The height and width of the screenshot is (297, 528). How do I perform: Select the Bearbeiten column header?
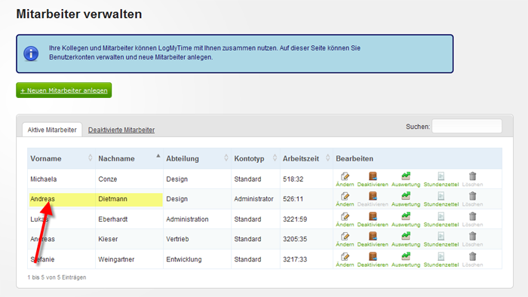[x=355, y=158]
